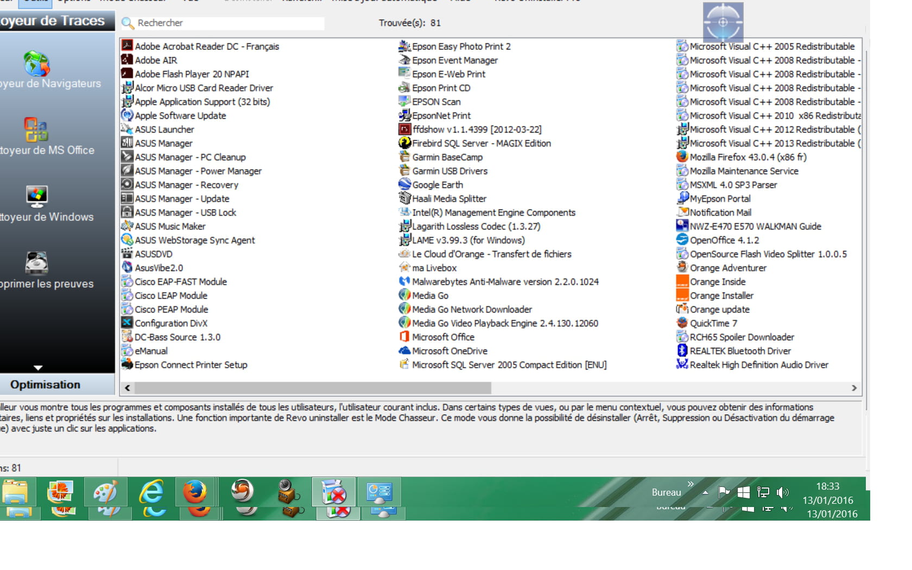Select the ASUS Music Maker entry

click(x=170, y=226)
